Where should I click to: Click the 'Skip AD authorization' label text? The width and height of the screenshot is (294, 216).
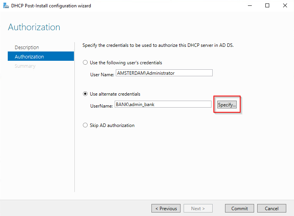(x=112, y=125)
